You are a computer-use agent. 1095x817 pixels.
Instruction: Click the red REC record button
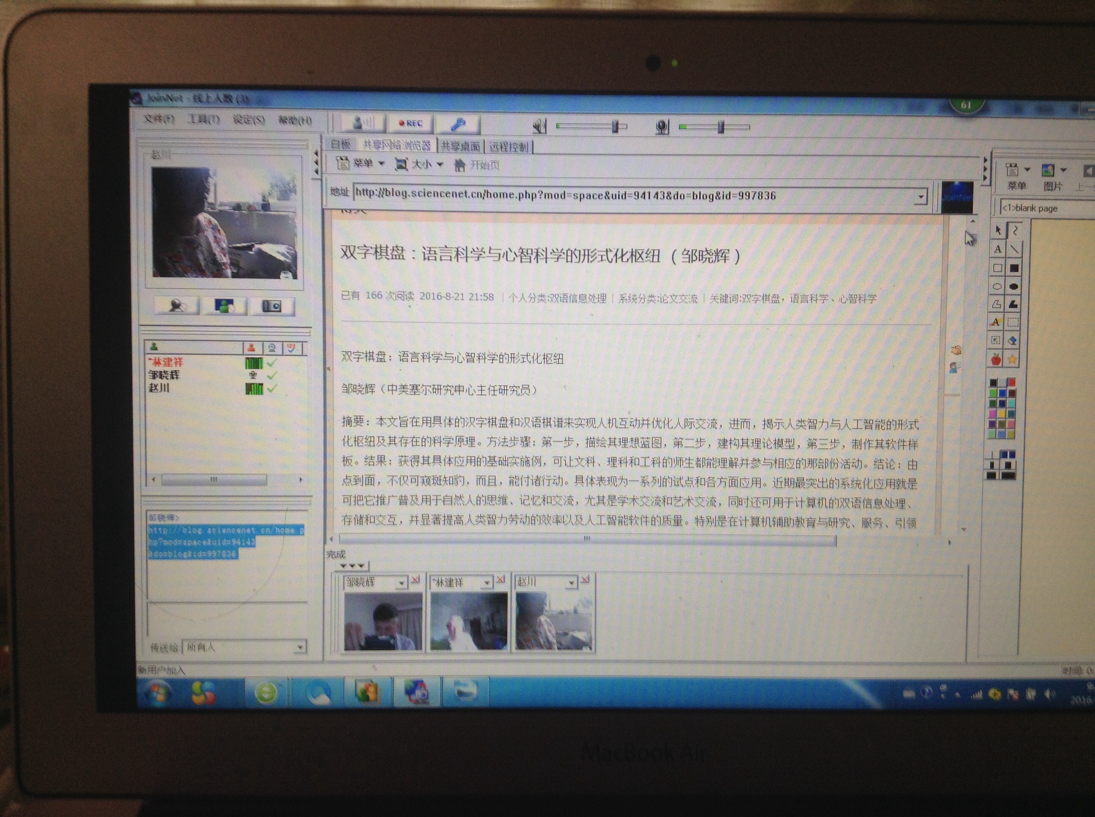click(410, 123)
